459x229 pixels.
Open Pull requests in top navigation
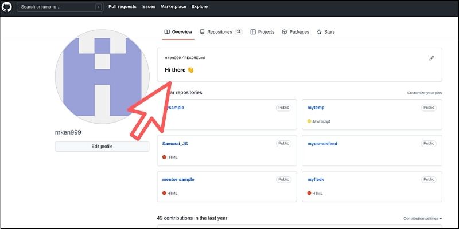pyautogui.click(x=122, y=6)
